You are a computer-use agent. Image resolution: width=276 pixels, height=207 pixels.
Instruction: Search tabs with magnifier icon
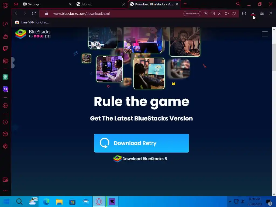click(x=238, y=4)
